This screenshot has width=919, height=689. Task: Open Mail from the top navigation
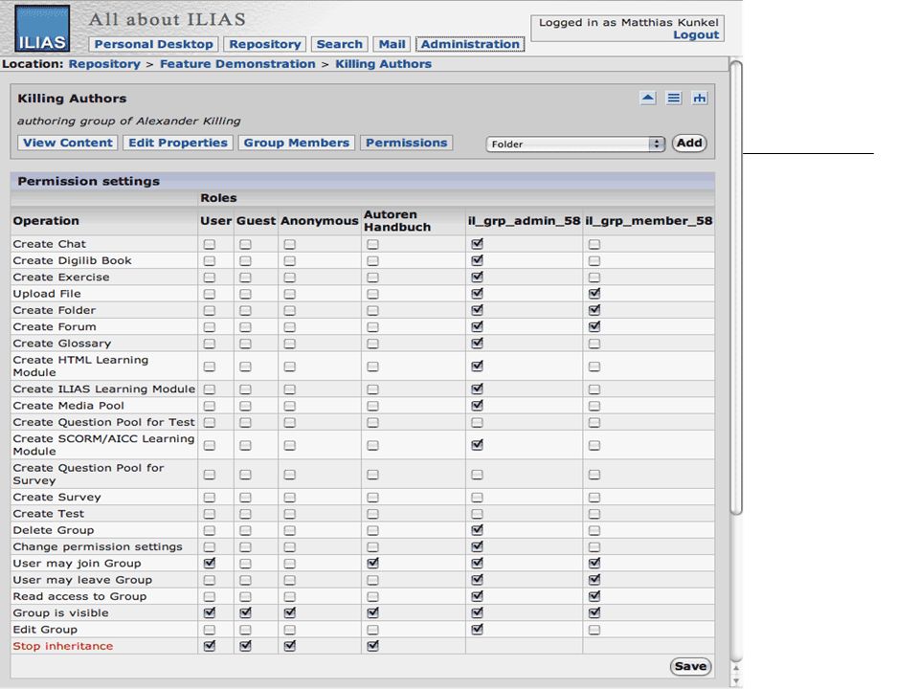click(x=392, y=44)
